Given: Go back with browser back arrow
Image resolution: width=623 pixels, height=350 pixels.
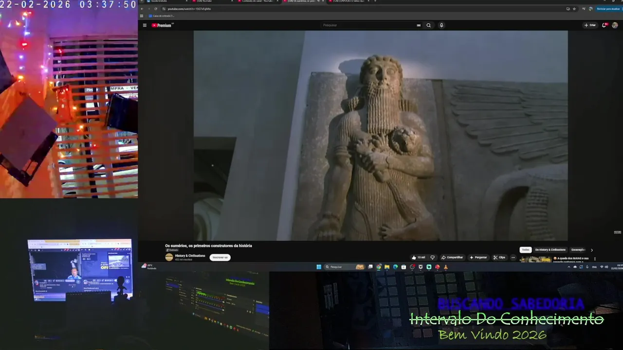Looking at the screenshot, I should click(143, 9).
